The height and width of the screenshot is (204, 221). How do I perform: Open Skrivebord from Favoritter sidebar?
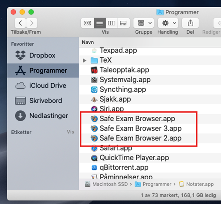point(46,101)
